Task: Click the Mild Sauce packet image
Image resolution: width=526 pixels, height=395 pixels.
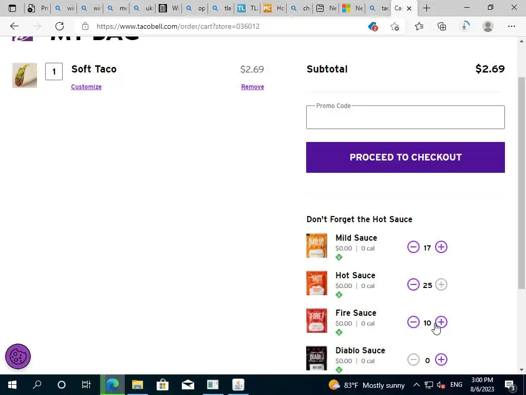Action: 316,245
